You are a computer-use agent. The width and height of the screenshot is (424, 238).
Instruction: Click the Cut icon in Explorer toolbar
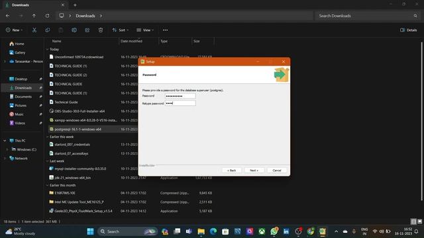pos(34,30)
